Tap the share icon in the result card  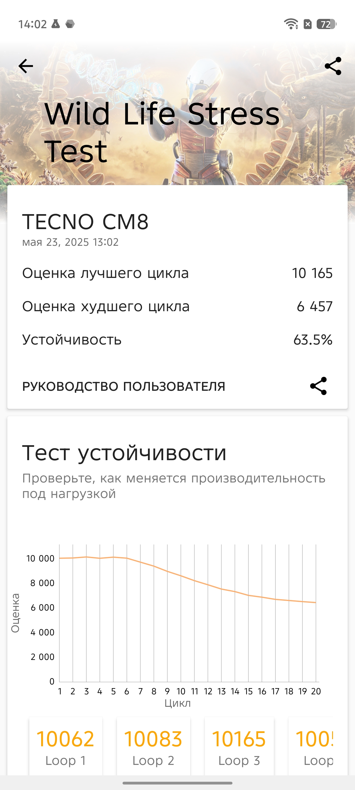319,386
